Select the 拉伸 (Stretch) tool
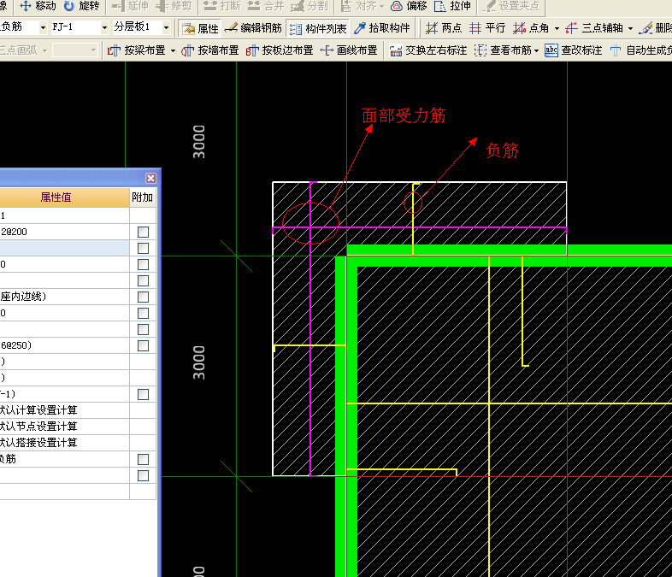 (452, 6)
